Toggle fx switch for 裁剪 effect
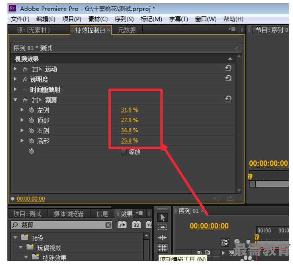This screenshot has width=293, height=265. 25,100
